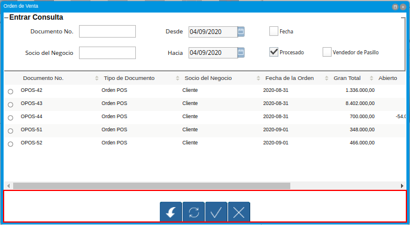Click the OPOS-52 document cell

pos(31,143)
